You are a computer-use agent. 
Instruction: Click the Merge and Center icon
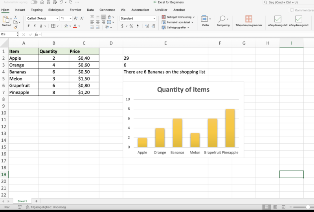point(109,22)
